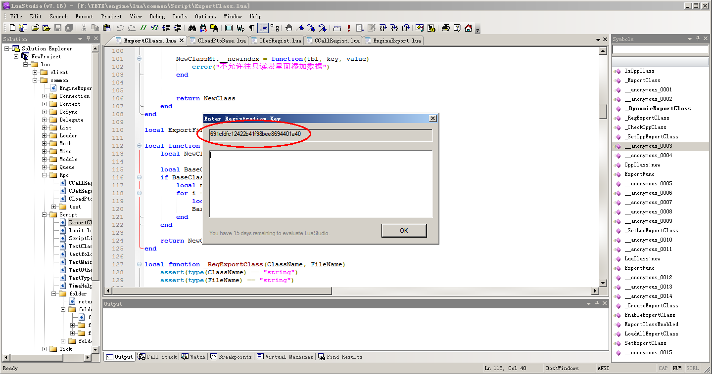Click the Replace binoculars a→b icon

(203, 28)
